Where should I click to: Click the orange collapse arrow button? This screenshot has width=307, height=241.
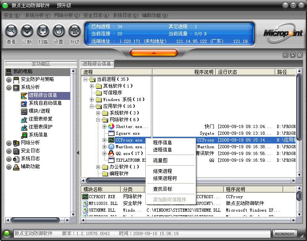tap(154, 52)
